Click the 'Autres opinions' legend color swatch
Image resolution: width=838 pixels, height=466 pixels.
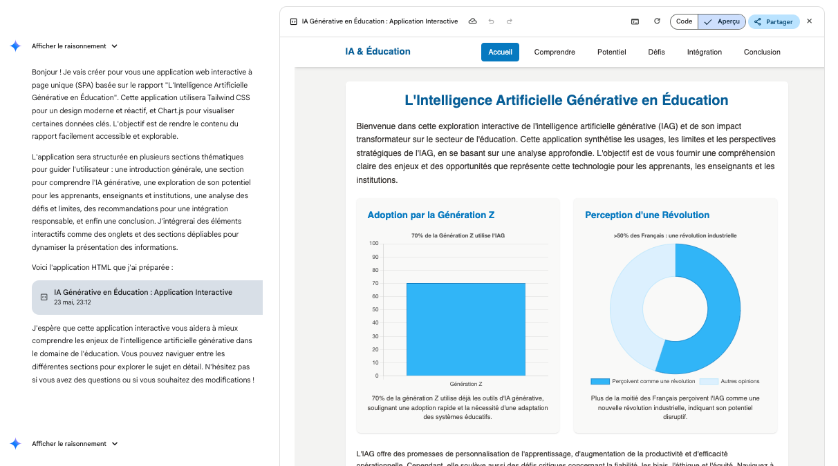[708, 381]
